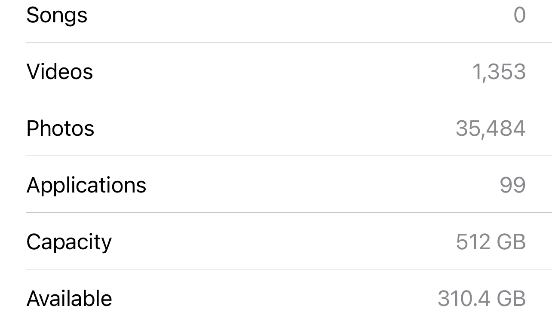Tap the Songs label
552x324 pixels.
[x=57, y=15]
